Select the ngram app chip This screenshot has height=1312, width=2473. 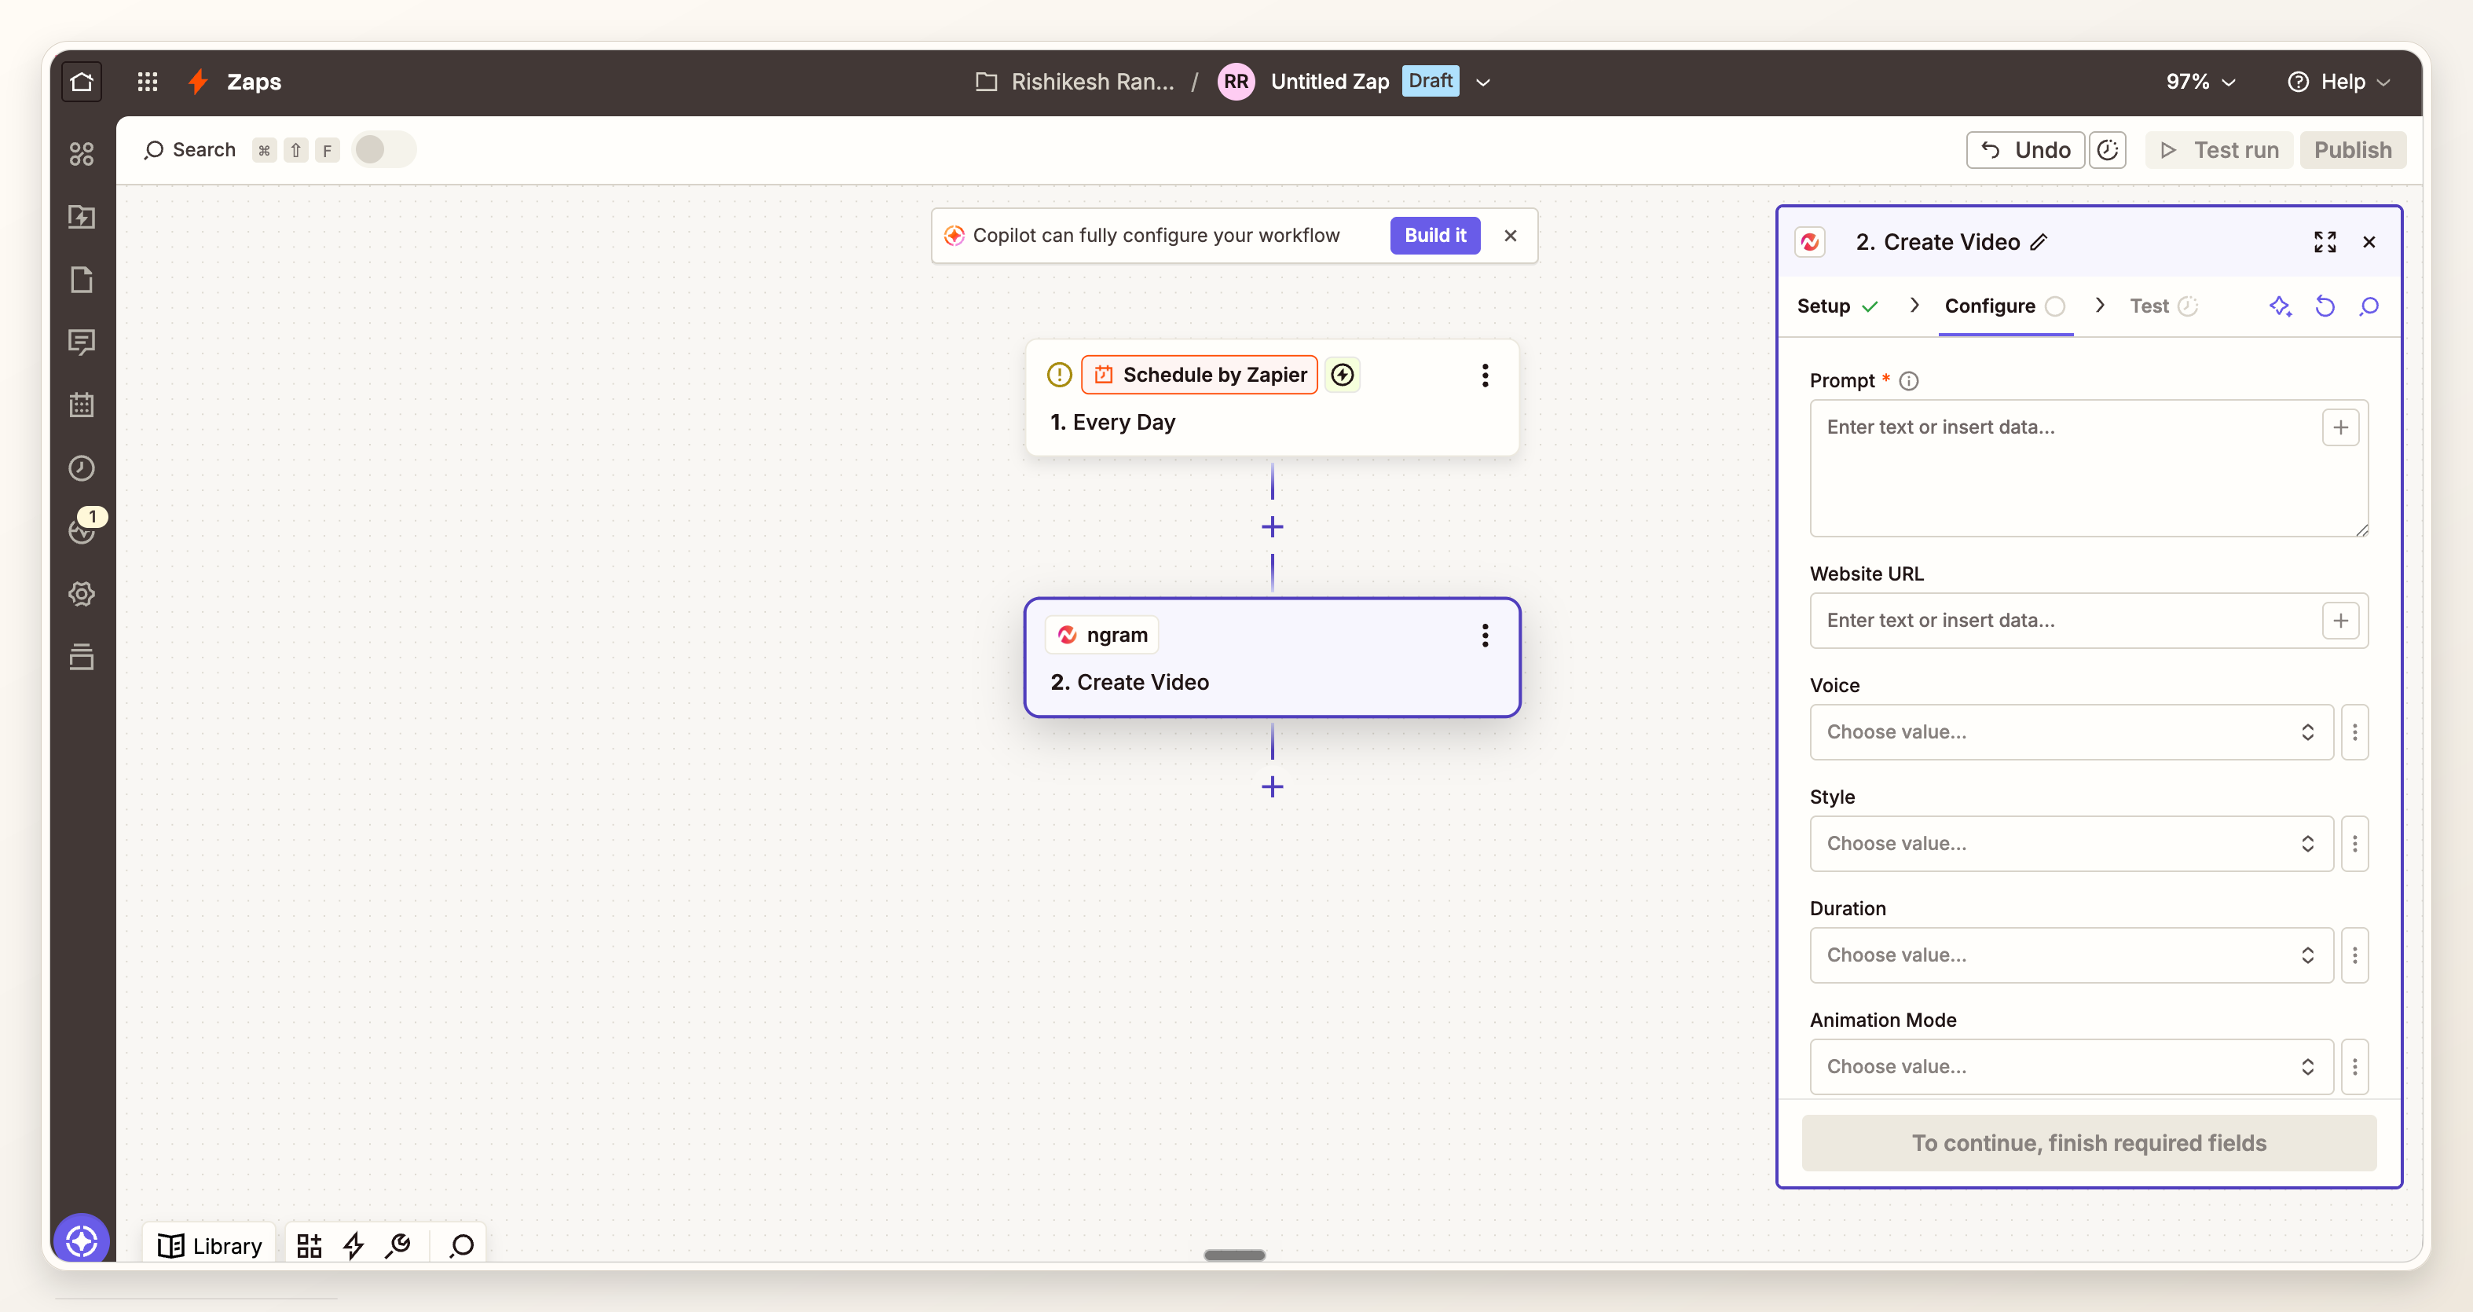tap(1101, 636)
